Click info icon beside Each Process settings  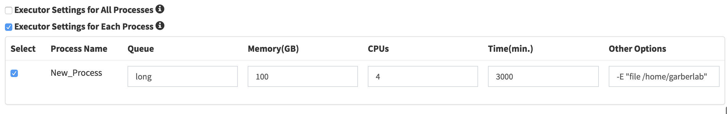click(x=160, y=26)
